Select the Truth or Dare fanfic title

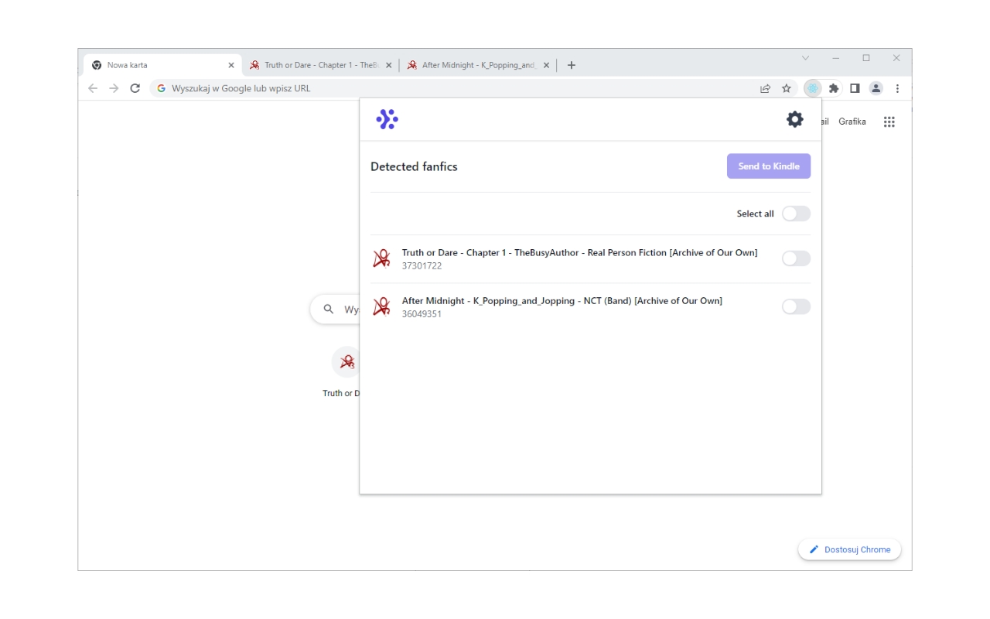579,253
